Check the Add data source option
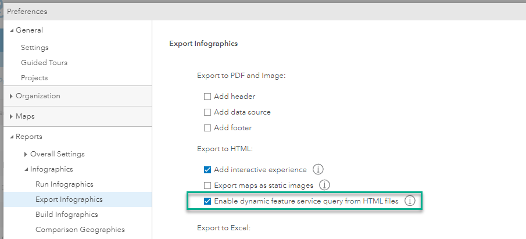Screen dimensions: 526x239 tap(207, 112)
